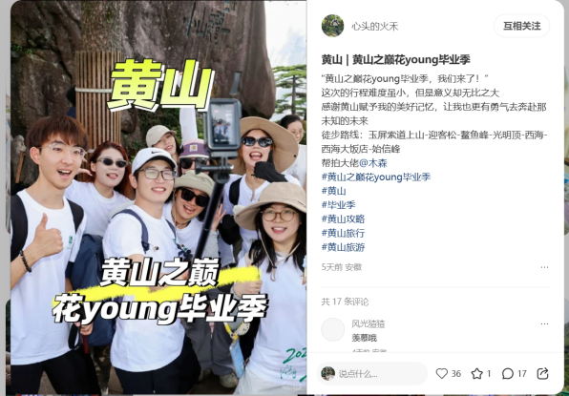Screen dimensions: 569x396
Task: Open the #黄山 hashtag
Action: (334, 191)
